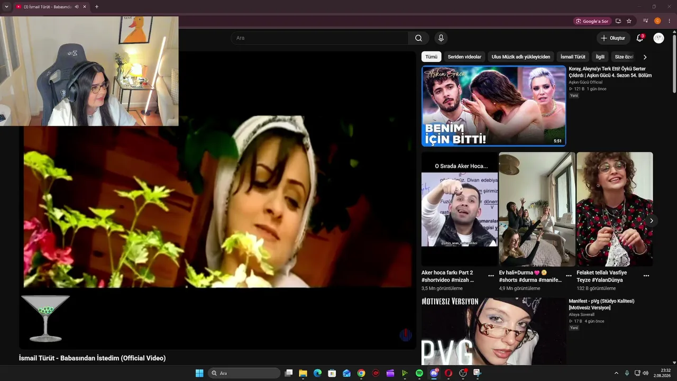Open more options for Ev hali+Durma short

569,276
